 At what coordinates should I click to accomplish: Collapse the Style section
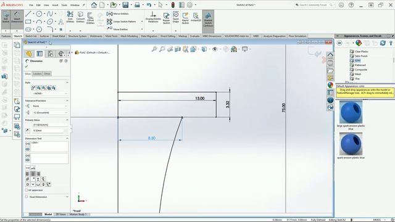tap(67, 83)
